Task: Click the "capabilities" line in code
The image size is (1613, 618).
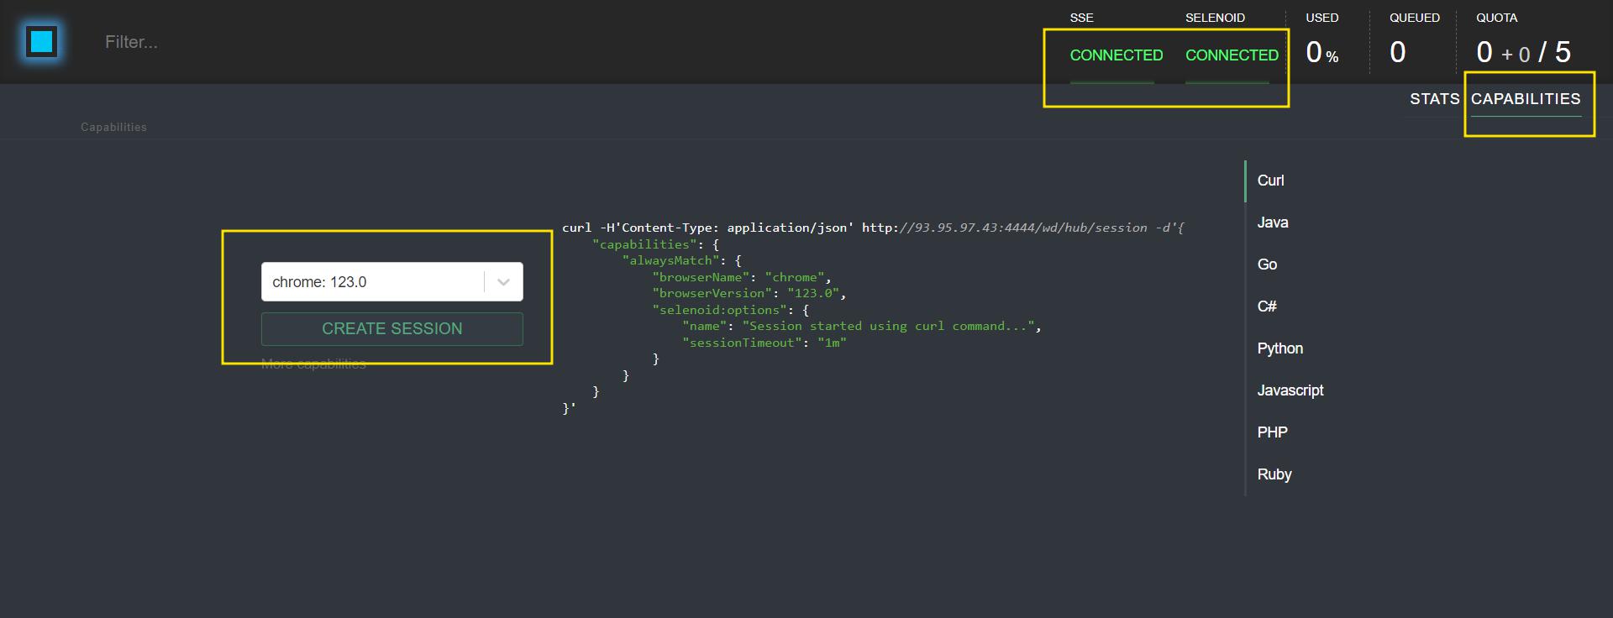Action: point(656,244)
